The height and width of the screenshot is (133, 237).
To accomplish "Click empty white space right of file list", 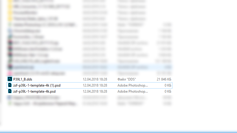I will (204, 60).
